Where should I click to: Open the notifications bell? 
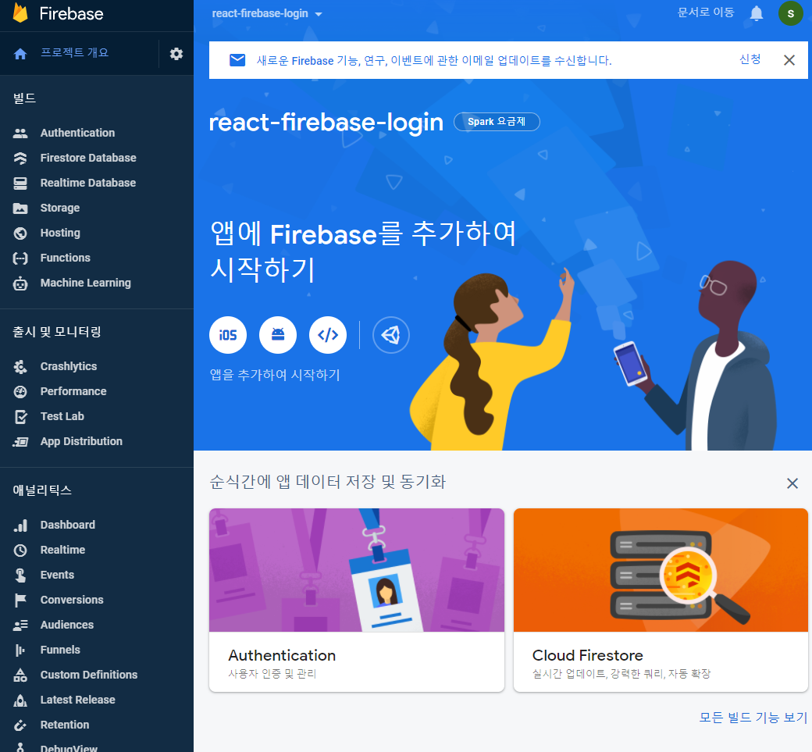[x=756, y=13]
